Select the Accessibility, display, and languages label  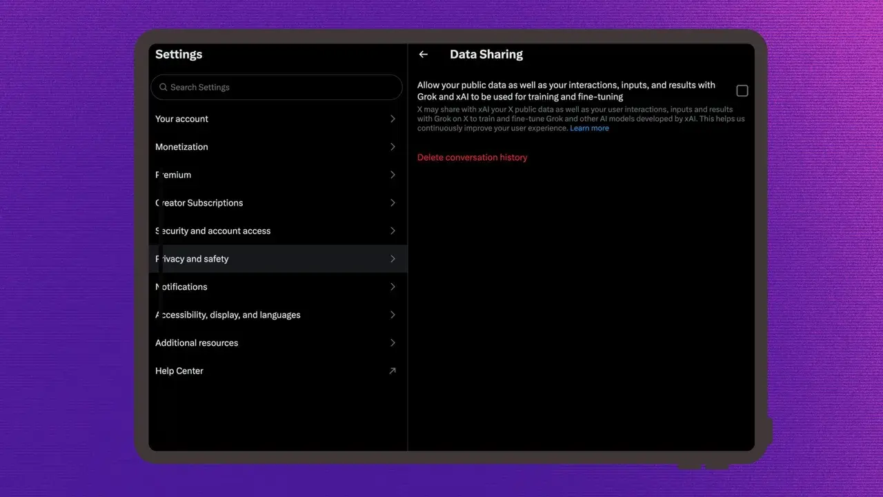click(228, 315)
